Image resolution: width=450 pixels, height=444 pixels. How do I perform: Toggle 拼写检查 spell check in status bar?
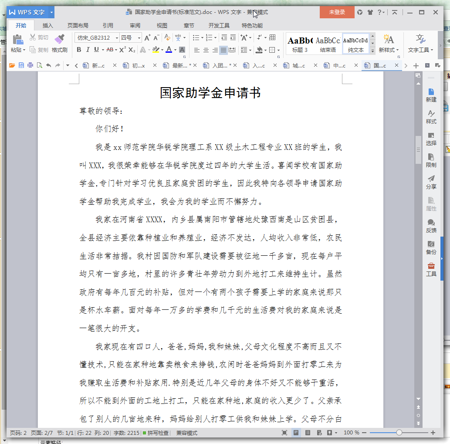point(156,433)
